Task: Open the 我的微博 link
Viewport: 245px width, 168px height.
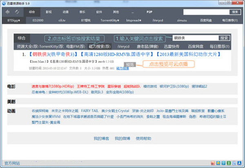Action: (122, 139)
